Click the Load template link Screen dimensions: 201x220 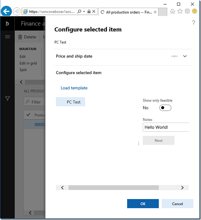click(x=74, y=88)
